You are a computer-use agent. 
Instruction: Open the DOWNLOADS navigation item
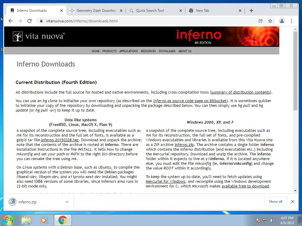[x=167, y=51]
